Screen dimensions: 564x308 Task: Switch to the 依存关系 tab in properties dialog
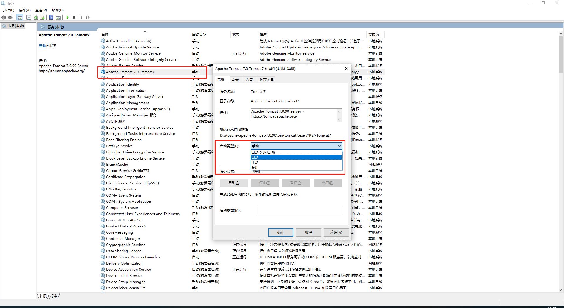tap(266, 80)
